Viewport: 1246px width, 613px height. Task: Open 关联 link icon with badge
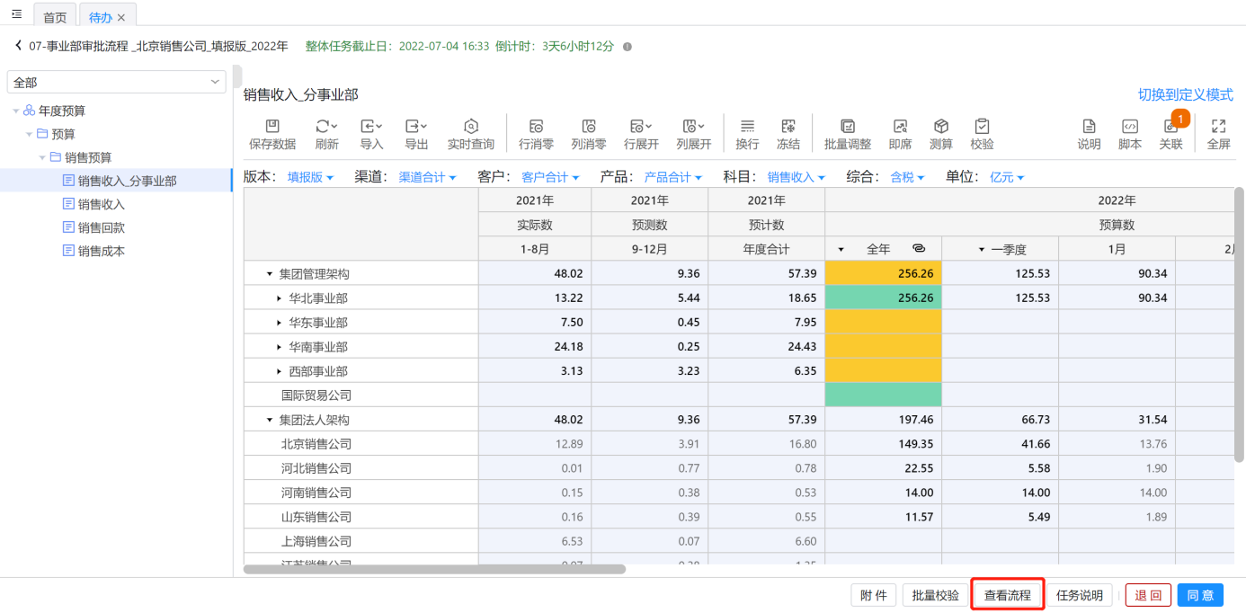1170,128
